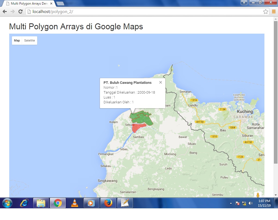Click the page vertical scrollbar thumb
278x220 pixels.
click(276, 92)
